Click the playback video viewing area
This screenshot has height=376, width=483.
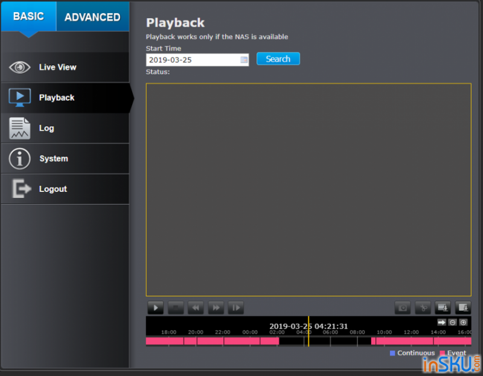309,190
